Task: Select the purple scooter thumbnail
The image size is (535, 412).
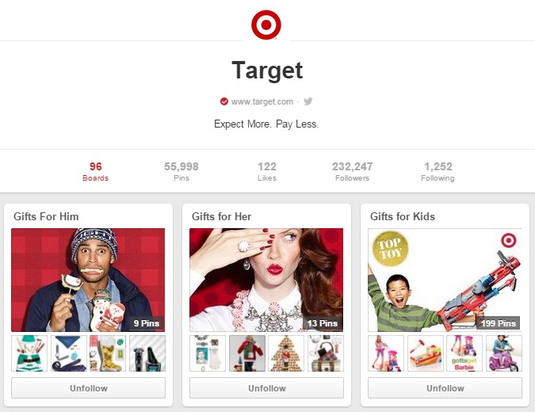Action: click(x=504, y=353)
